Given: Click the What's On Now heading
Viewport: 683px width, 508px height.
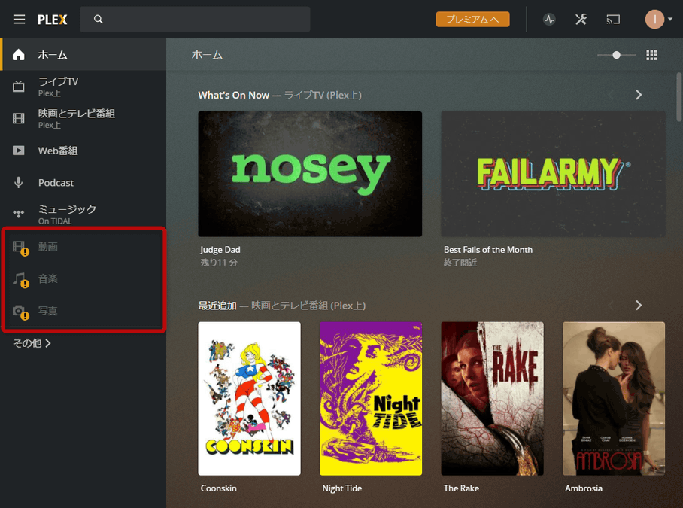Looking at the screenshot, I should click(233, 95).
